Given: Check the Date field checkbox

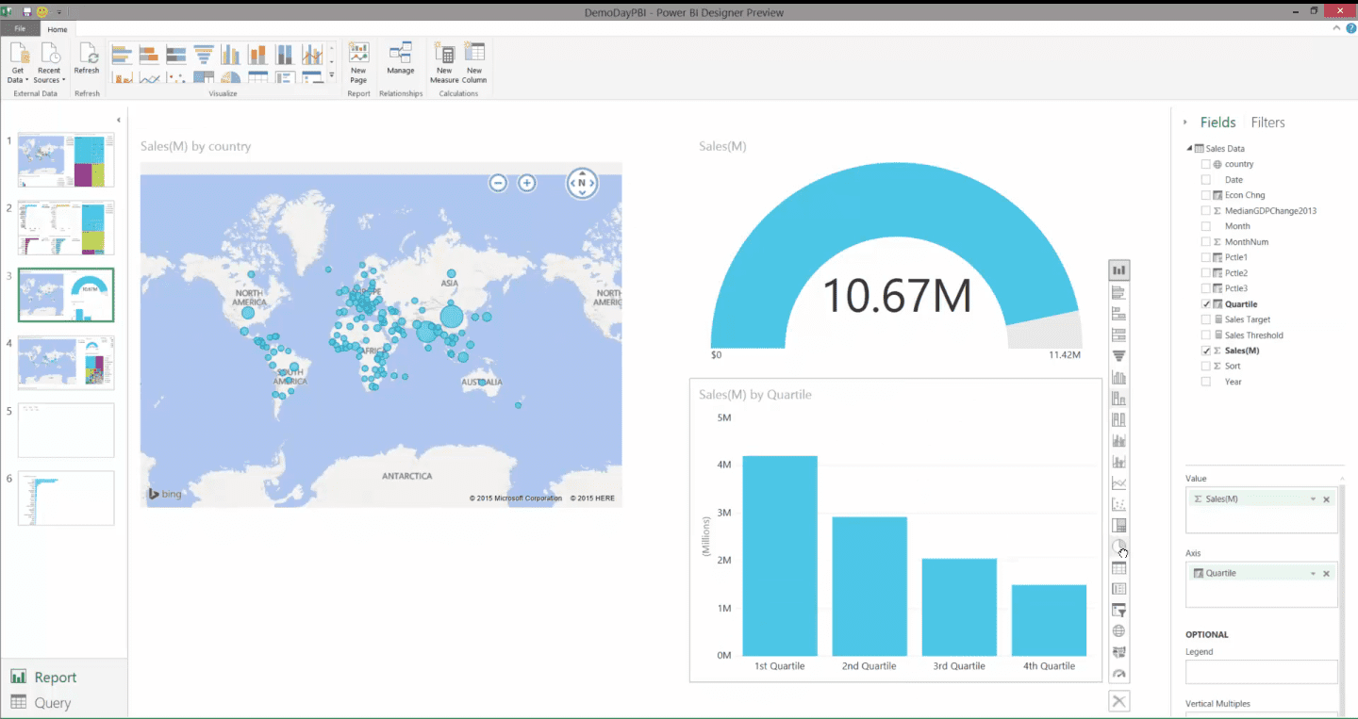Looking at the screenshot, I should pos(1205,180).
